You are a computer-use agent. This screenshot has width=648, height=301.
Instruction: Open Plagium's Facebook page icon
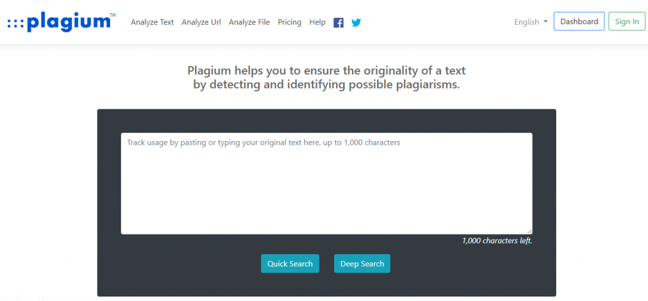pyautogui.click(x=339, y=22)
